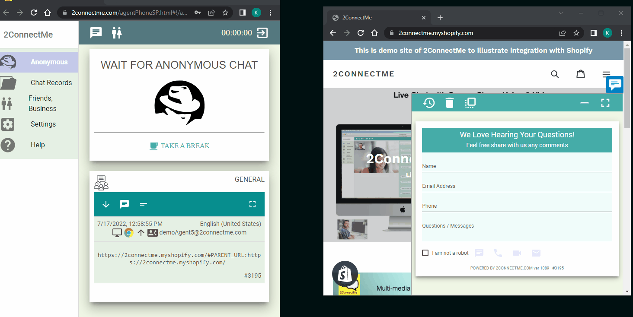
Task: Click Take a Break link
Action: click(179, 146)
